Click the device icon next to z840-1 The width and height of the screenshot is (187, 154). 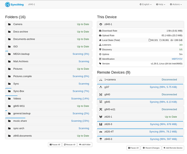coord(101,24)
